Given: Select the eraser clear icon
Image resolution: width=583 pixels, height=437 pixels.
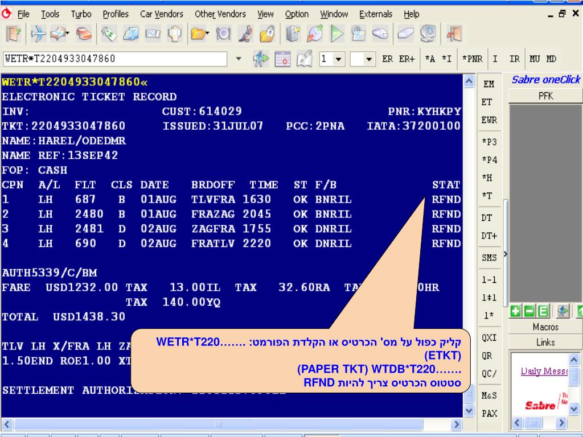Looking at the screenshot, I should (x=405, y=34).
